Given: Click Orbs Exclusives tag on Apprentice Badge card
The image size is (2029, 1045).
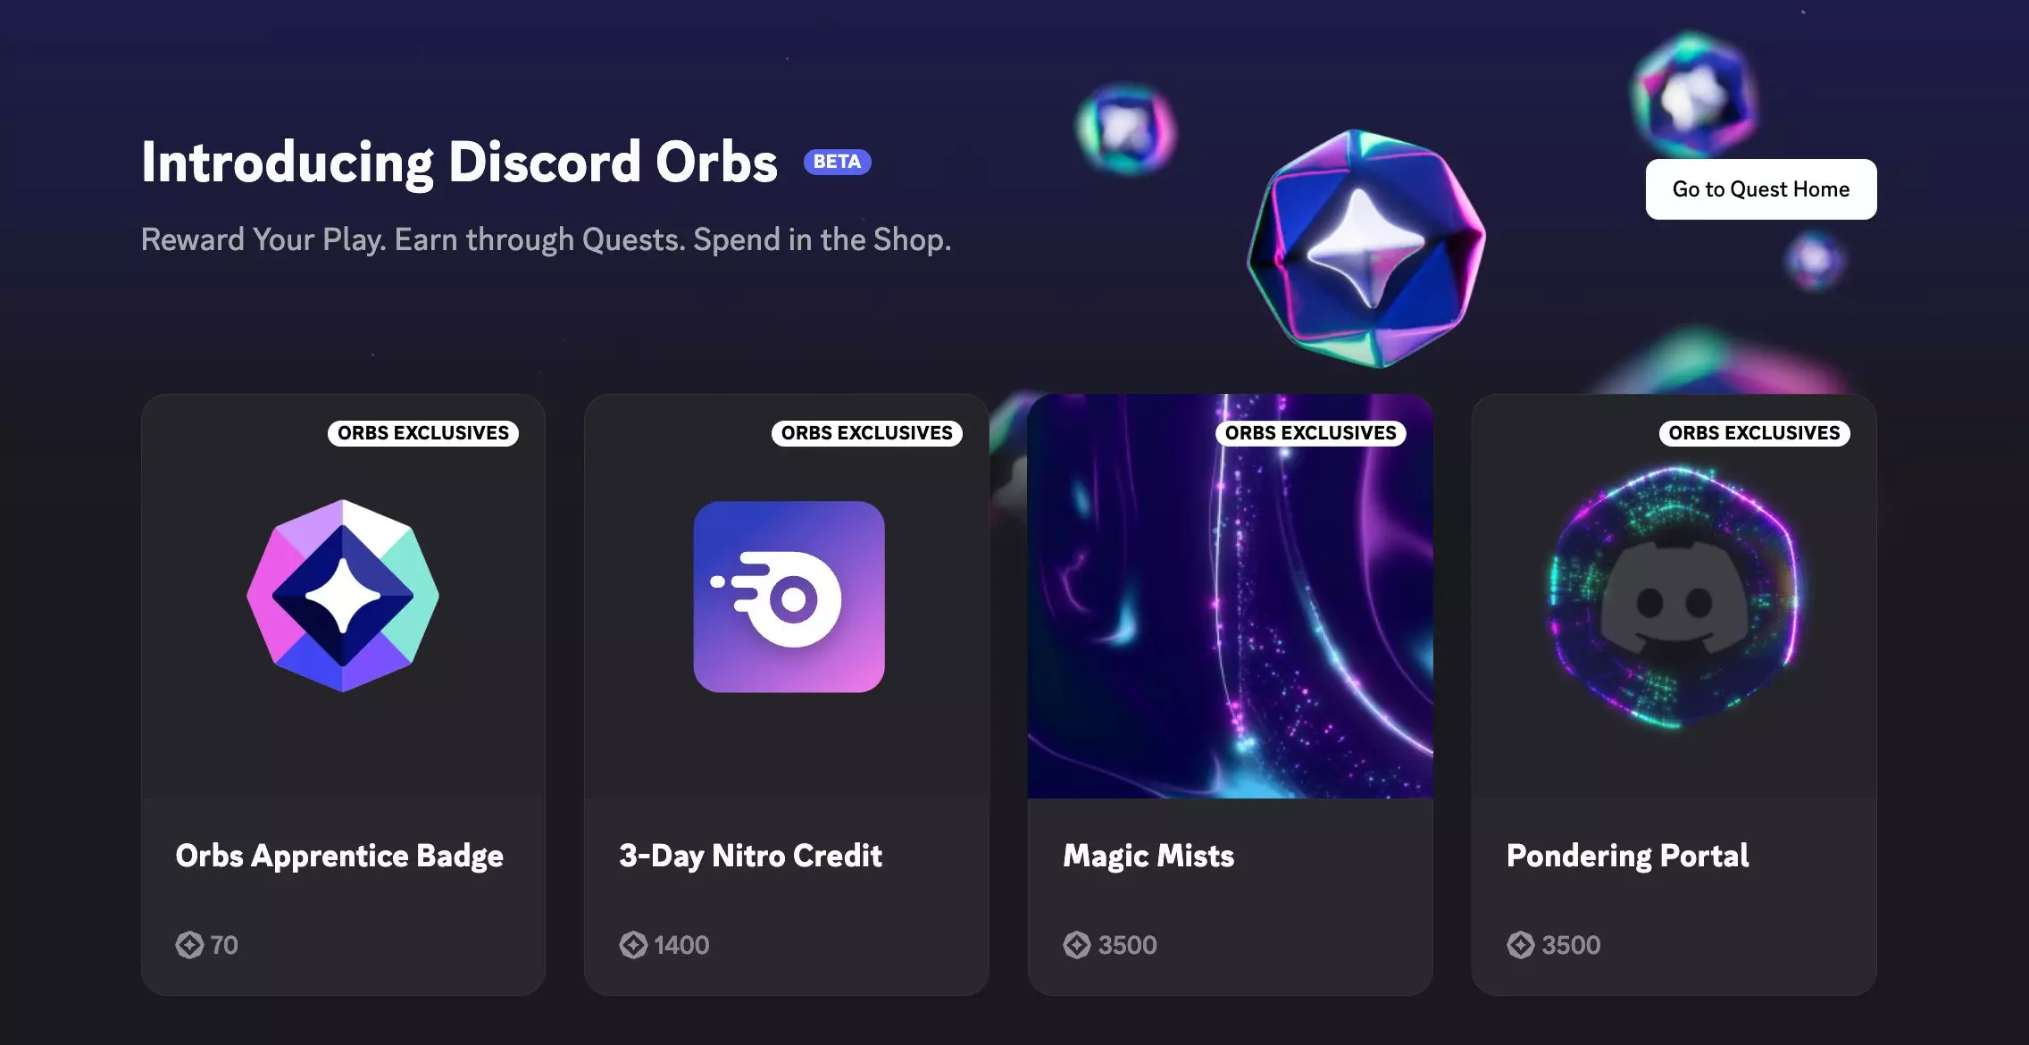Looking at the screenshot, I should tap(423, 433).
